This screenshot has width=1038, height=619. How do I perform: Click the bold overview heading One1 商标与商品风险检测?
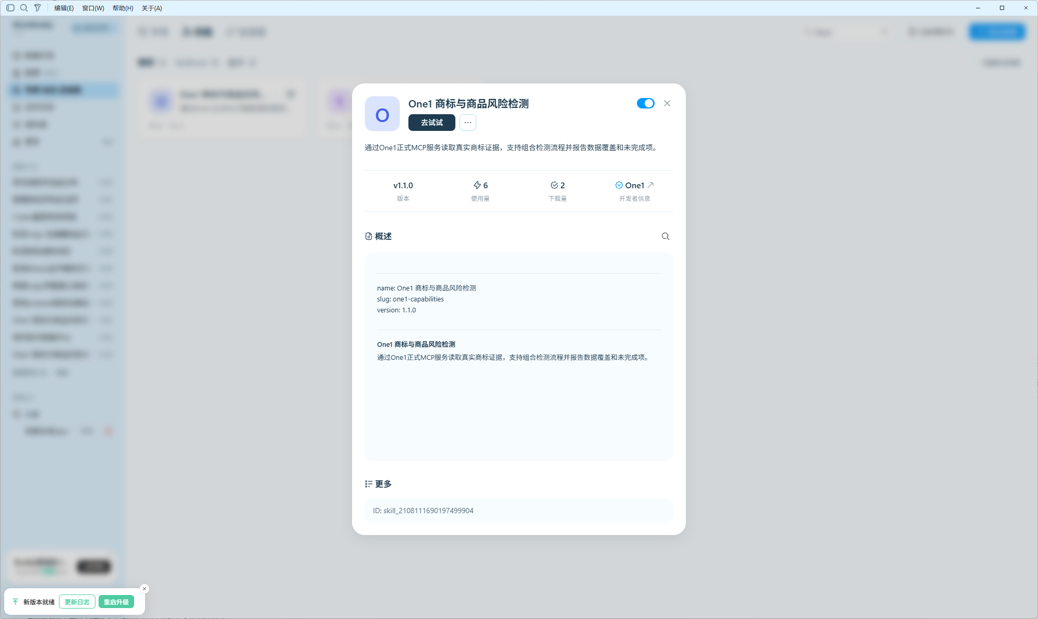tap(416, 344)
